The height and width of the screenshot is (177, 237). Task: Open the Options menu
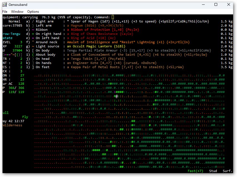33,12
